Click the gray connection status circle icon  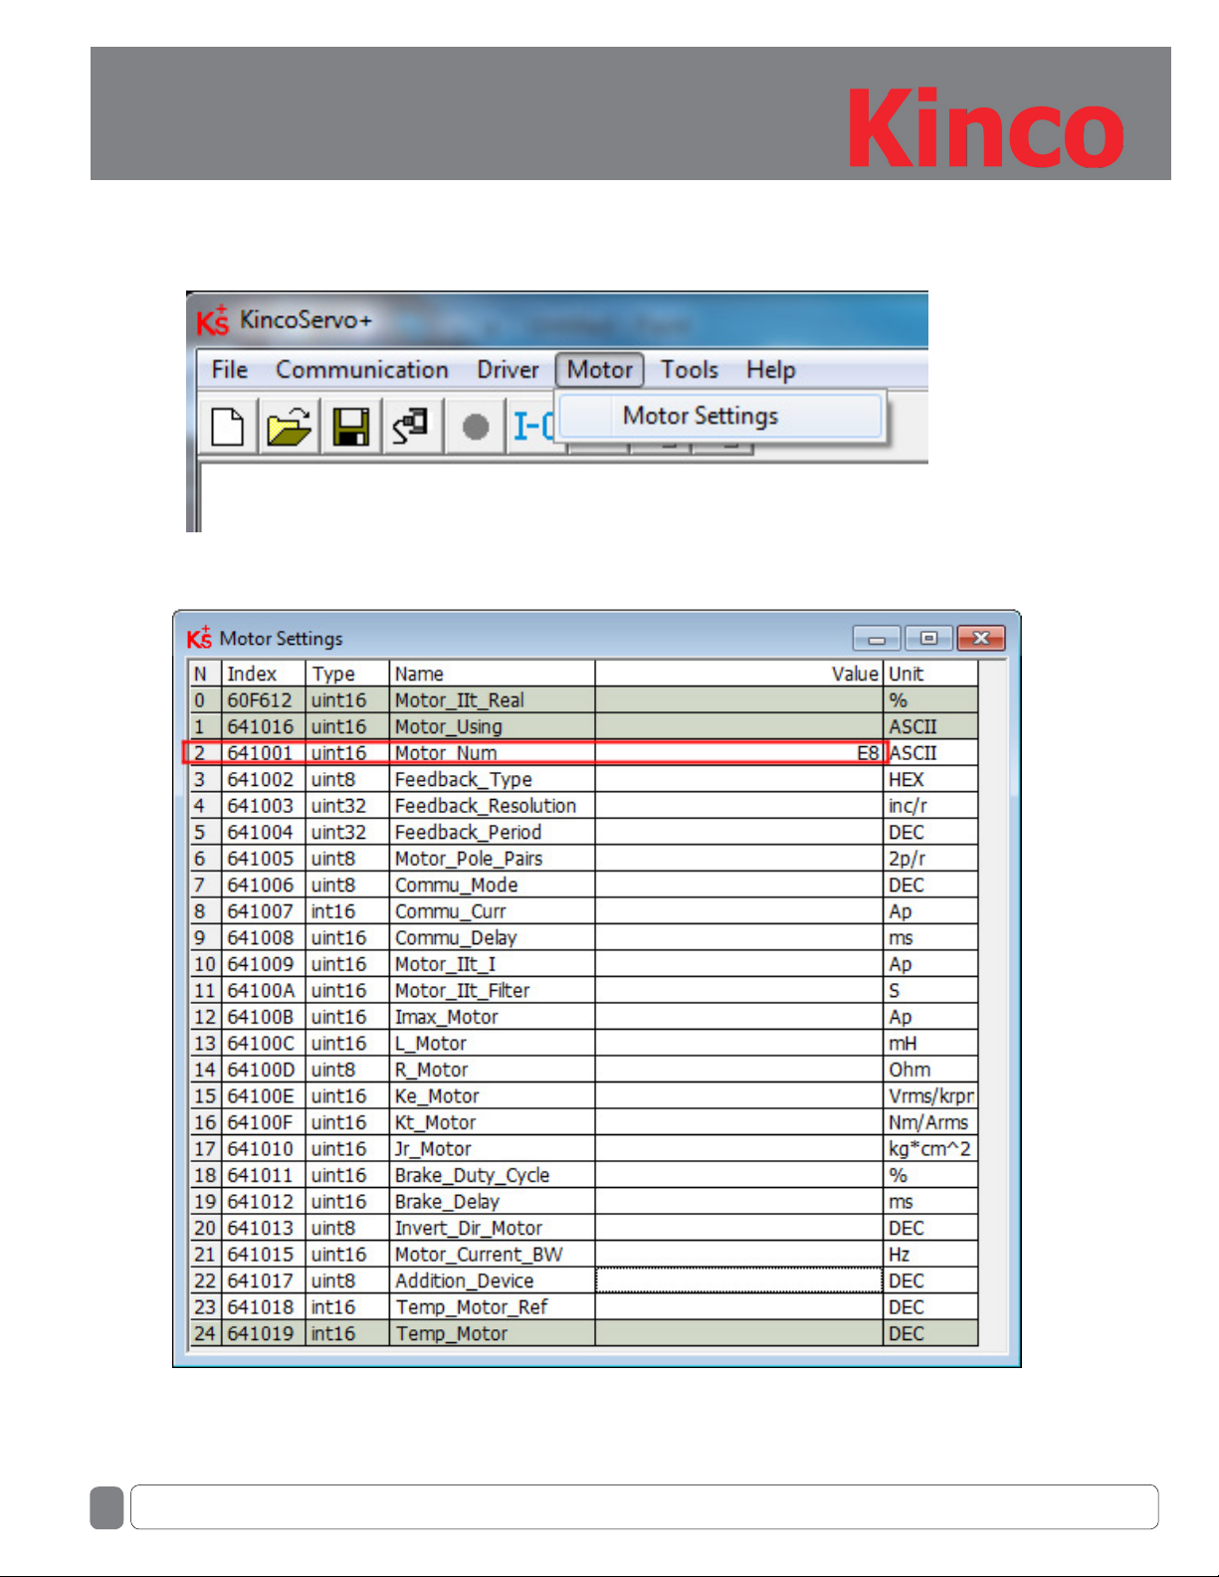[476, 427]
